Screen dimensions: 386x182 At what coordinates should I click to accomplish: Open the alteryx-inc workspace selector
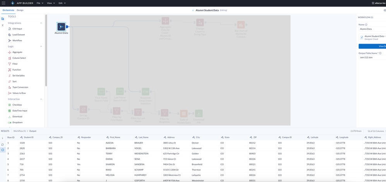tap(379, 3)
